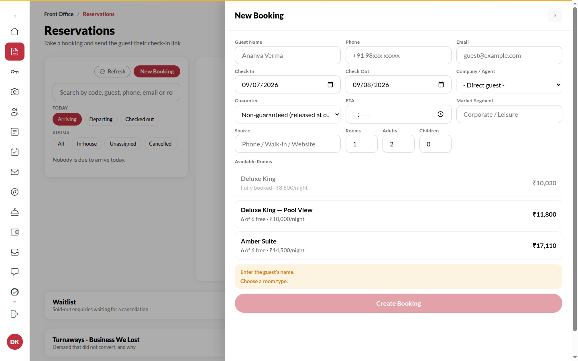Open the key icon in the sidebar

point(15,72)
